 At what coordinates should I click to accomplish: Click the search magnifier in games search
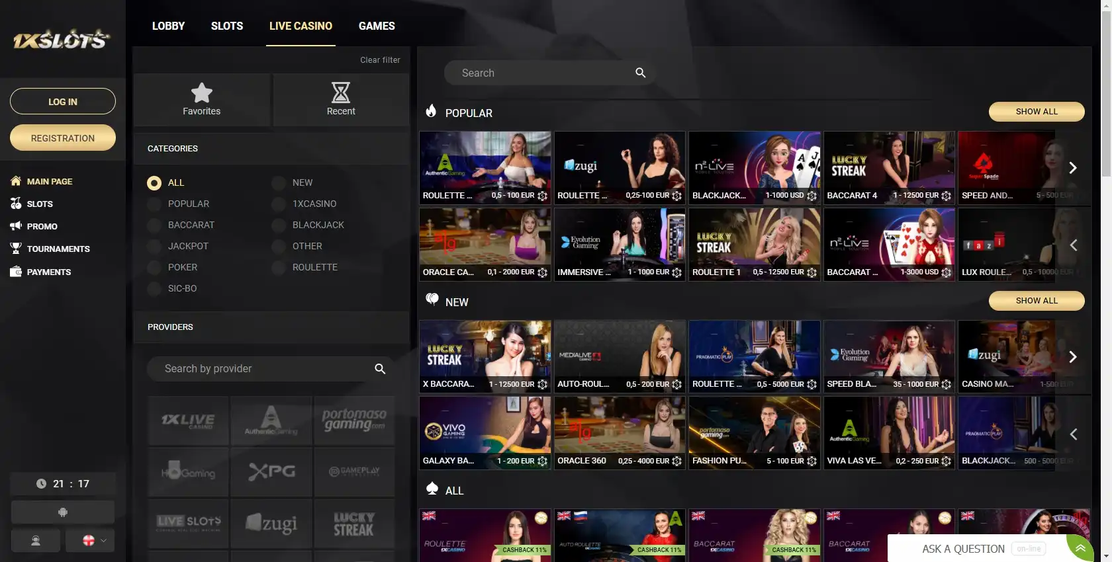click(x=640, y=73)
